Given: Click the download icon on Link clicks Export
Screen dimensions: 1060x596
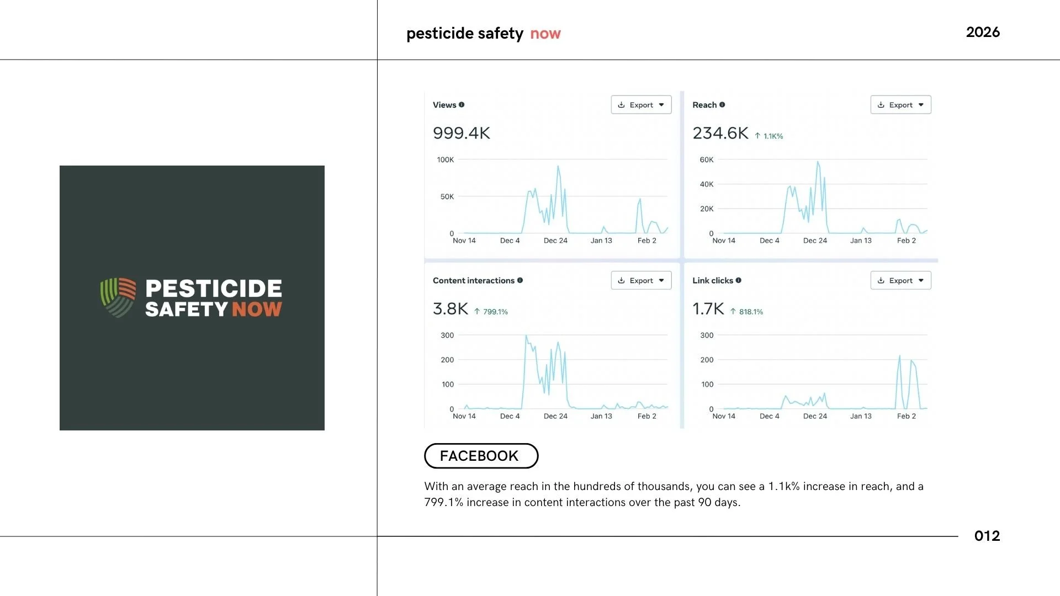Looking at the screenshot, I should tap(881, 280).
